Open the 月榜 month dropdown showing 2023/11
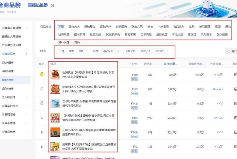This screenshot has width=237, height=159. (x=111, y=51)
